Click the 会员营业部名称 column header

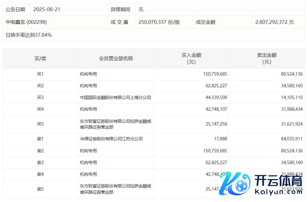click(x=116, y=58)
